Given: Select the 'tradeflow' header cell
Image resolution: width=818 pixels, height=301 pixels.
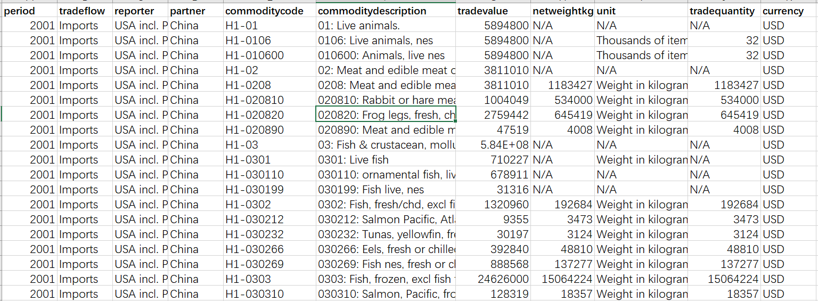Looking at the screenshot, I should pyautogui.click(x=85, y=11).
